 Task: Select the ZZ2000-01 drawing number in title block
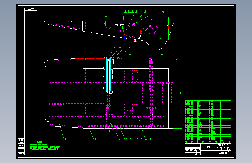223,153
